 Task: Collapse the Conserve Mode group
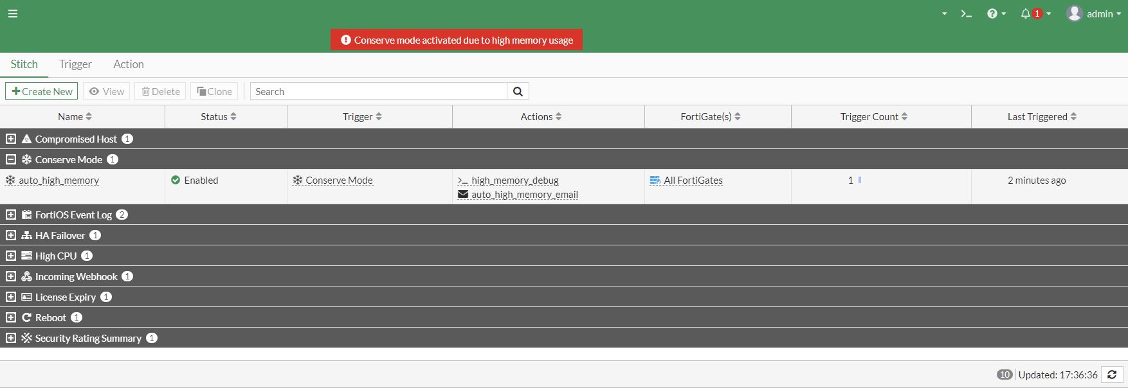(11, 159)
